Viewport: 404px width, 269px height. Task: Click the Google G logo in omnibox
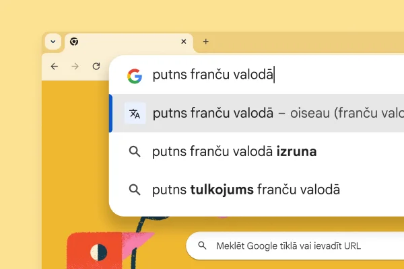135,75
